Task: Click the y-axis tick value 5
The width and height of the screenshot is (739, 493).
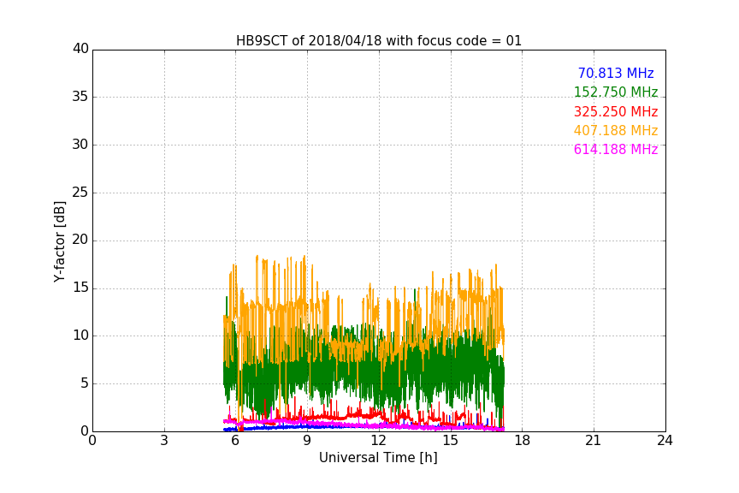Action: coord(85,383)
